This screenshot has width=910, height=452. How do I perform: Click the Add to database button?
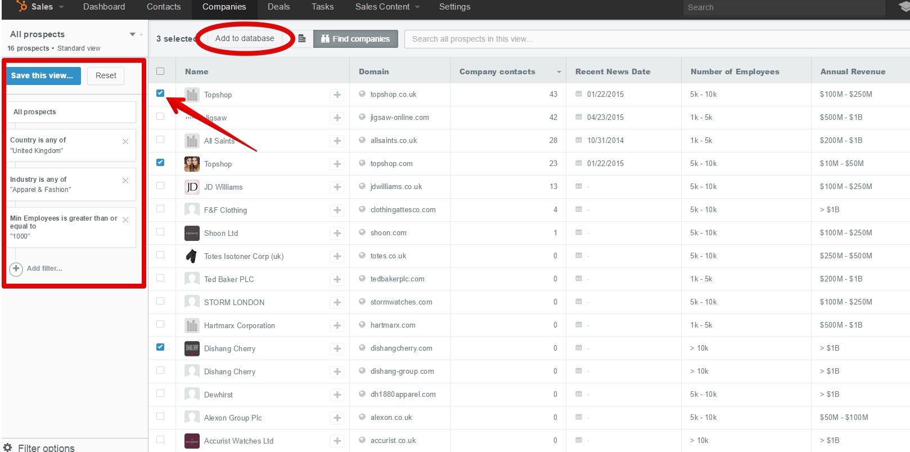tap(245, 38)
